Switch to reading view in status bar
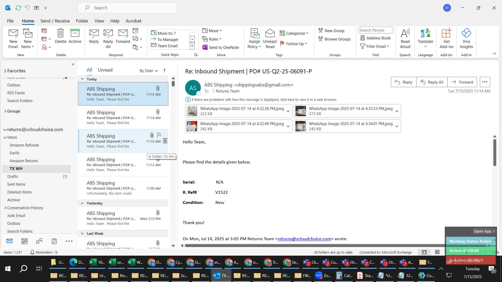This screenshot has width=502, height=282. (x=437, y=252)
